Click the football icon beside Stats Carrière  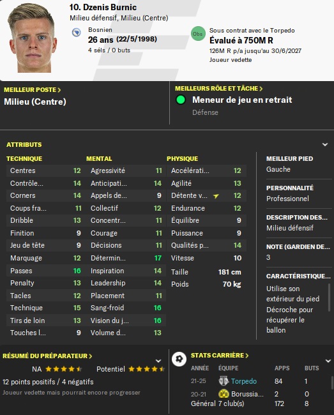click(x=179, y=359)
